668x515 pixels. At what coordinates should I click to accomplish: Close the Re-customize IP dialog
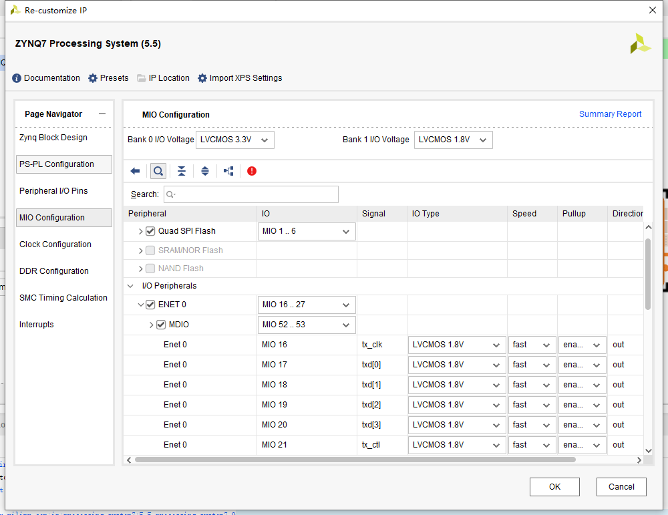652,10
